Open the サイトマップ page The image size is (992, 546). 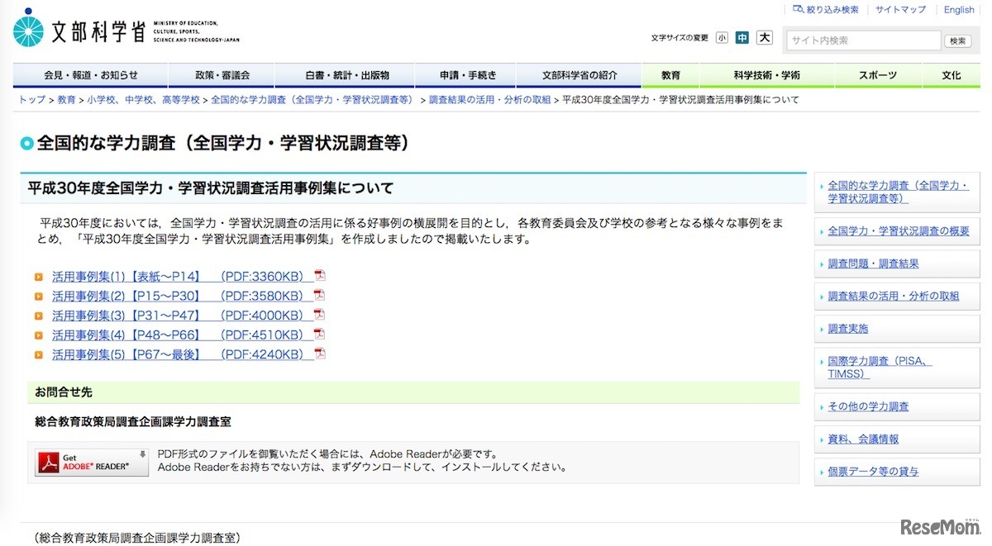(x=899, y=9)
